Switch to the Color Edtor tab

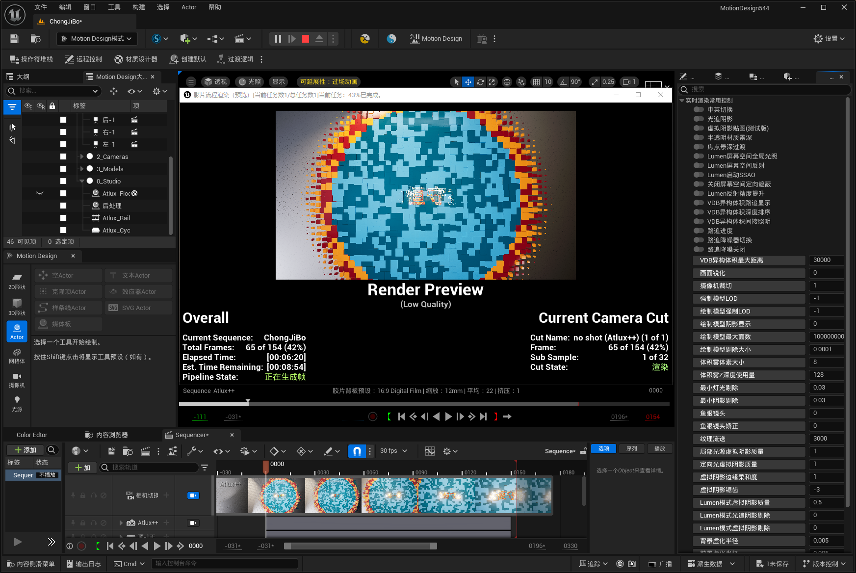click(x=32, y=435)
